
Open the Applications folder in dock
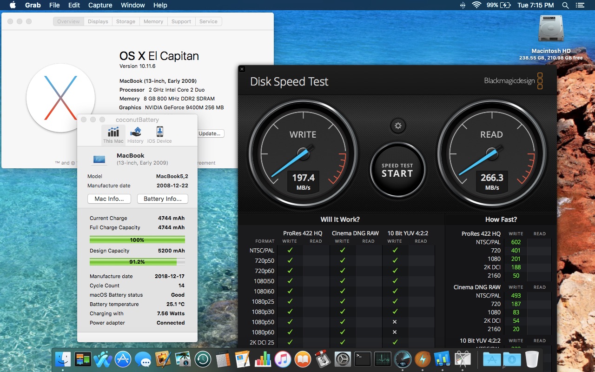pos(492,359)
